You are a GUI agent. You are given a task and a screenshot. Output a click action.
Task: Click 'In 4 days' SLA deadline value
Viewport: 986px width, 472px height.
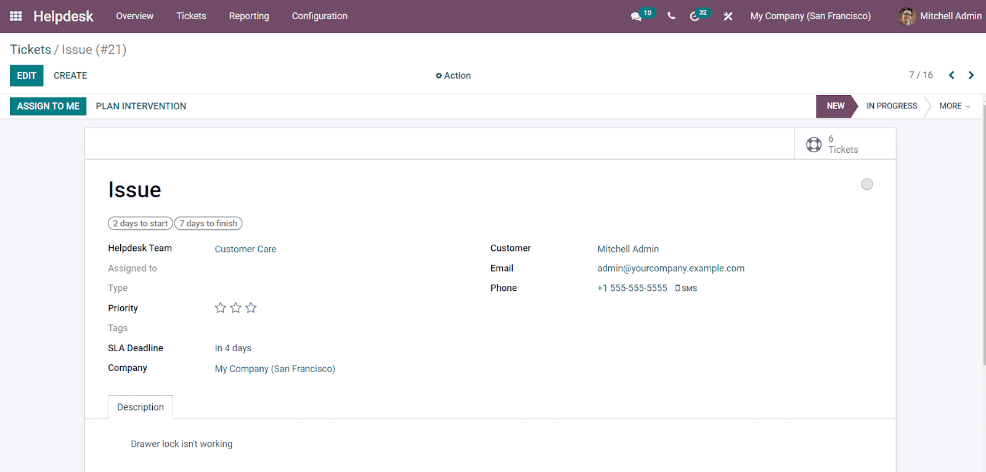point(233,348)
